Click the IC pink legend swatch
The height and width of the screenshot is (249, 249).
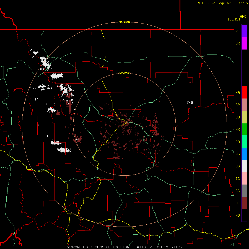(x=244, y=178)
